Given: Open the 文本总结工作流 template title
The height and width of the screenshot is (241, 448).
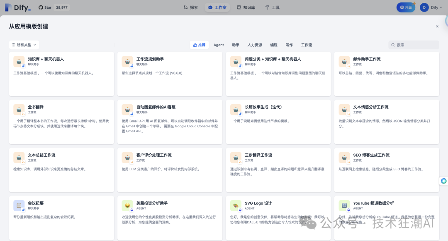Looking at the screenshot, I should 42,155.
